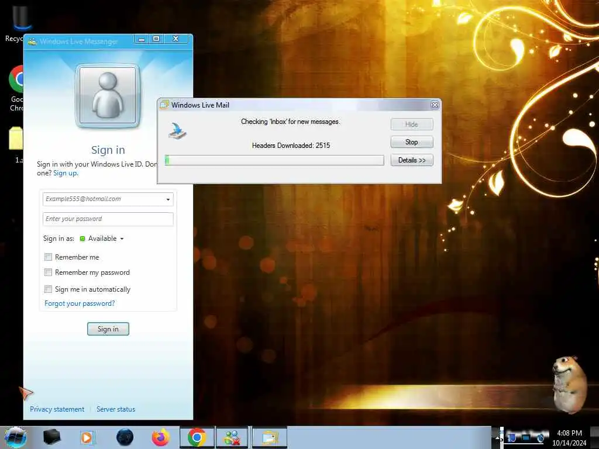Viewport: 599px width, 449px height.
Task: Open the Forgot your password link
Action: coord(80,303)
